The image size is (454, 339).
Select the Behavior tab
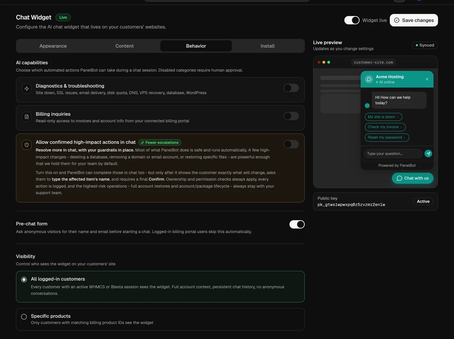(x=196, y=46)
